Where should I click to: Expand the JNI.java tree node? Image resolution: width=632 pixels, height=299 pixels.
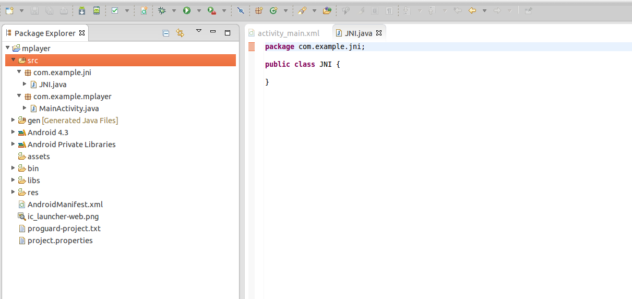(x=25, y=84)
